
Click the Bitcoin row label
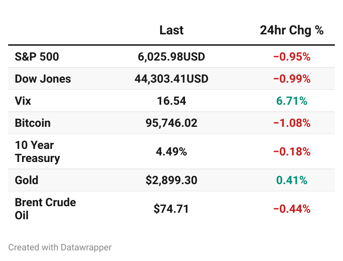33,123
